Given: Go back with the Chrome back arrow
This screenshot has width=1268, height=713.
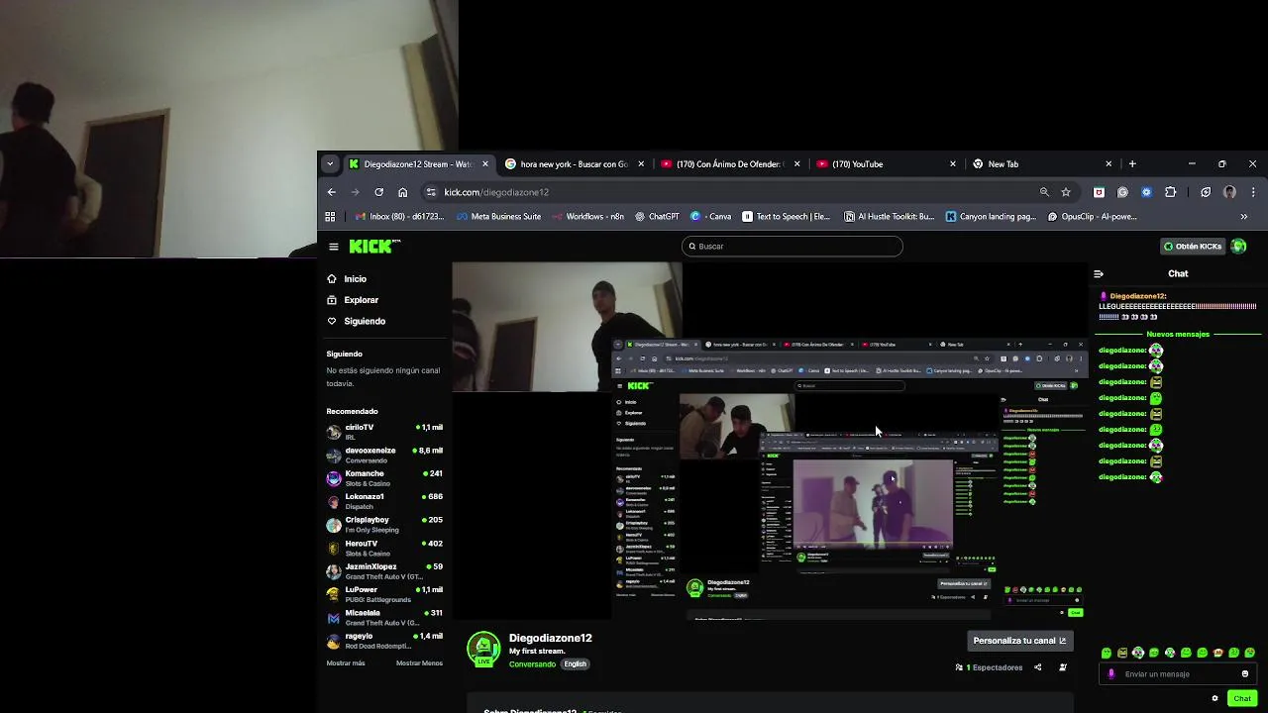Looking at the screenshot, I should (x=332, y=192).
